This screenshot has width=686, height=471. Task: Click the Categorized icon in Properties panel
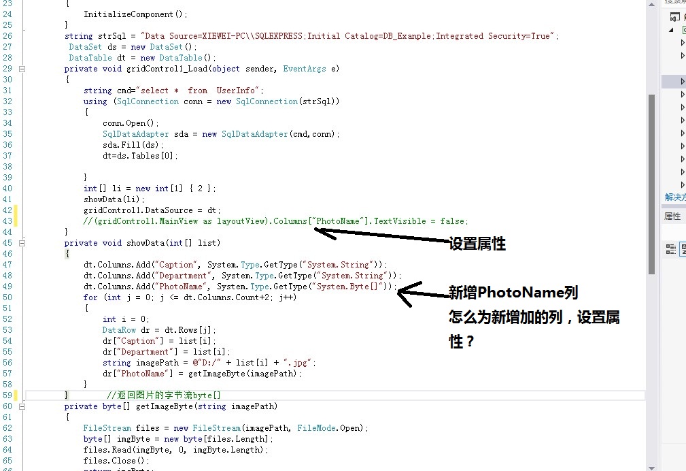coord(670,248)
